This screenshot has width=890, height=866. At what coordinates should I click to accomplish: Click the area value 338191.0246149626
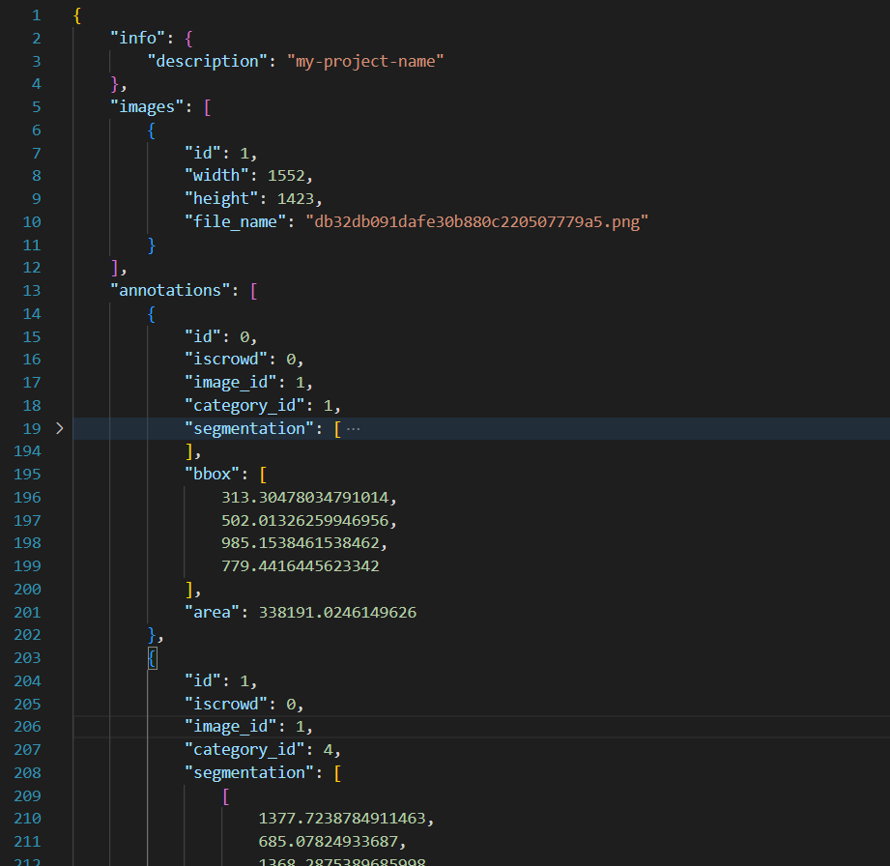tap(337, 612)
